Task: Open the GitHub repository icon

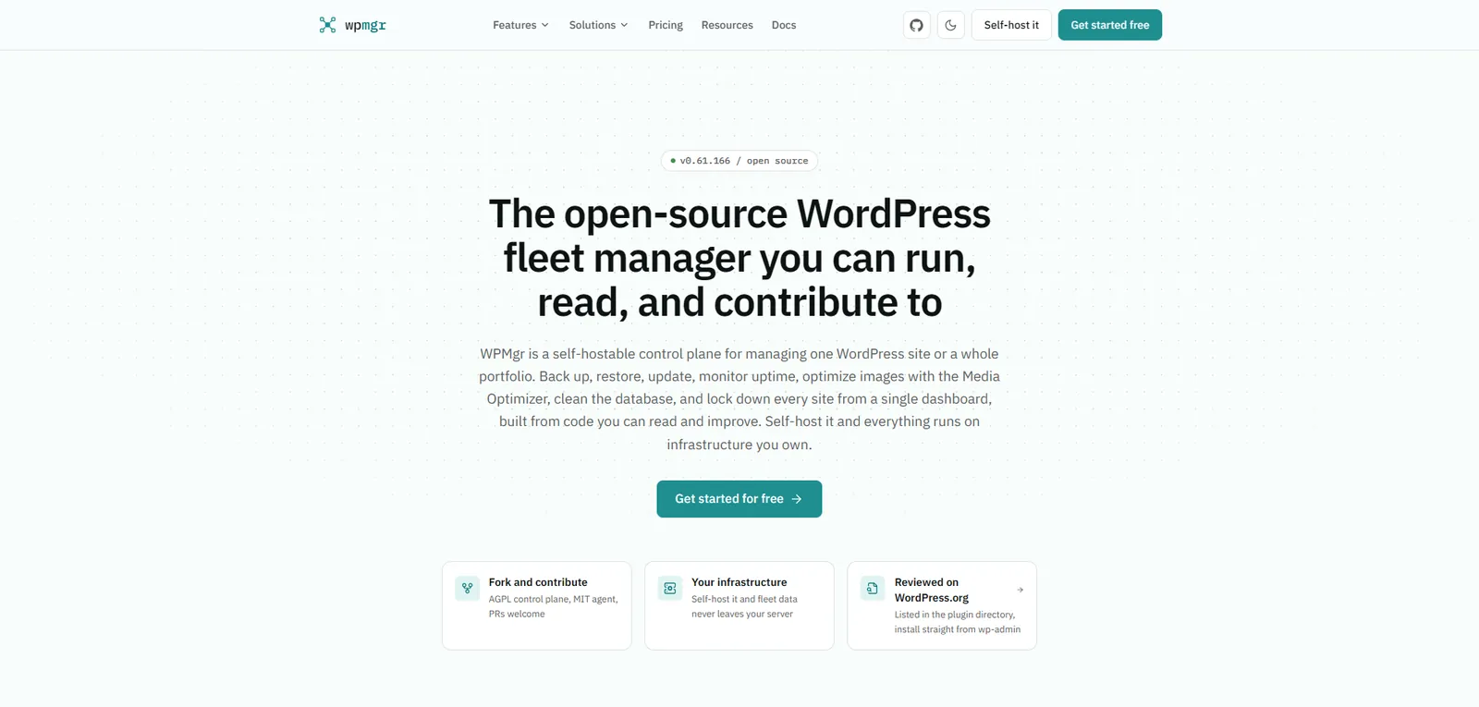Action: [x=916, y=25]
